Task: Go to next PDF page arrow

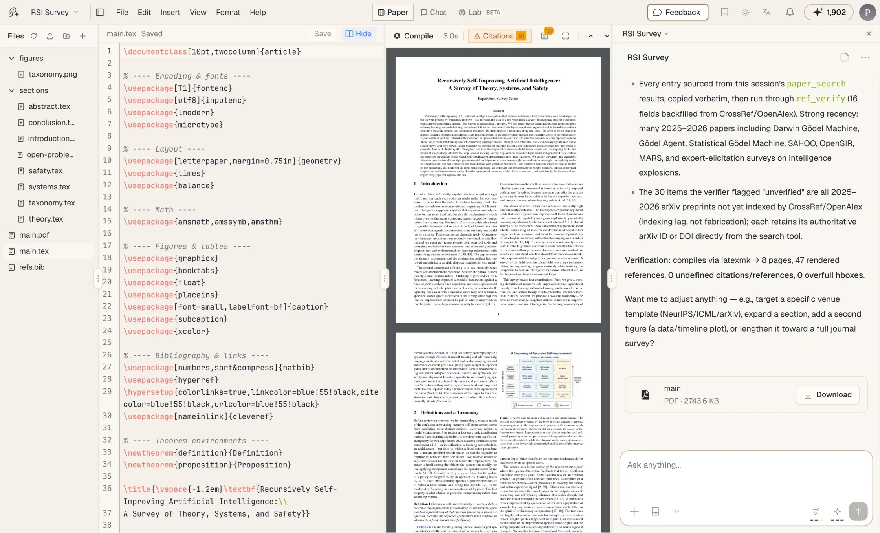Action: (607, 36)
